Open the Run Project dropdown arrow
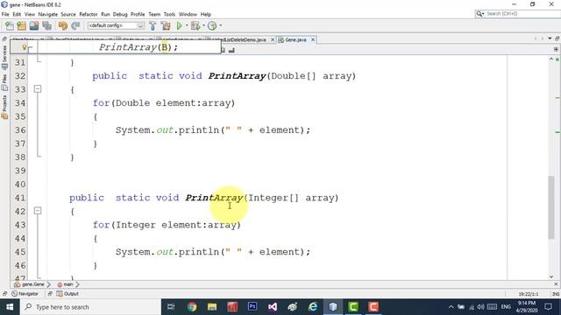 (x=187, y=25)
